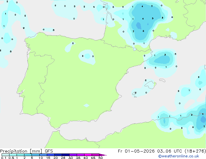This screenshot has width=206, height=159.
Task: Open the weatheronline.co.uk link
Action: 179,156
